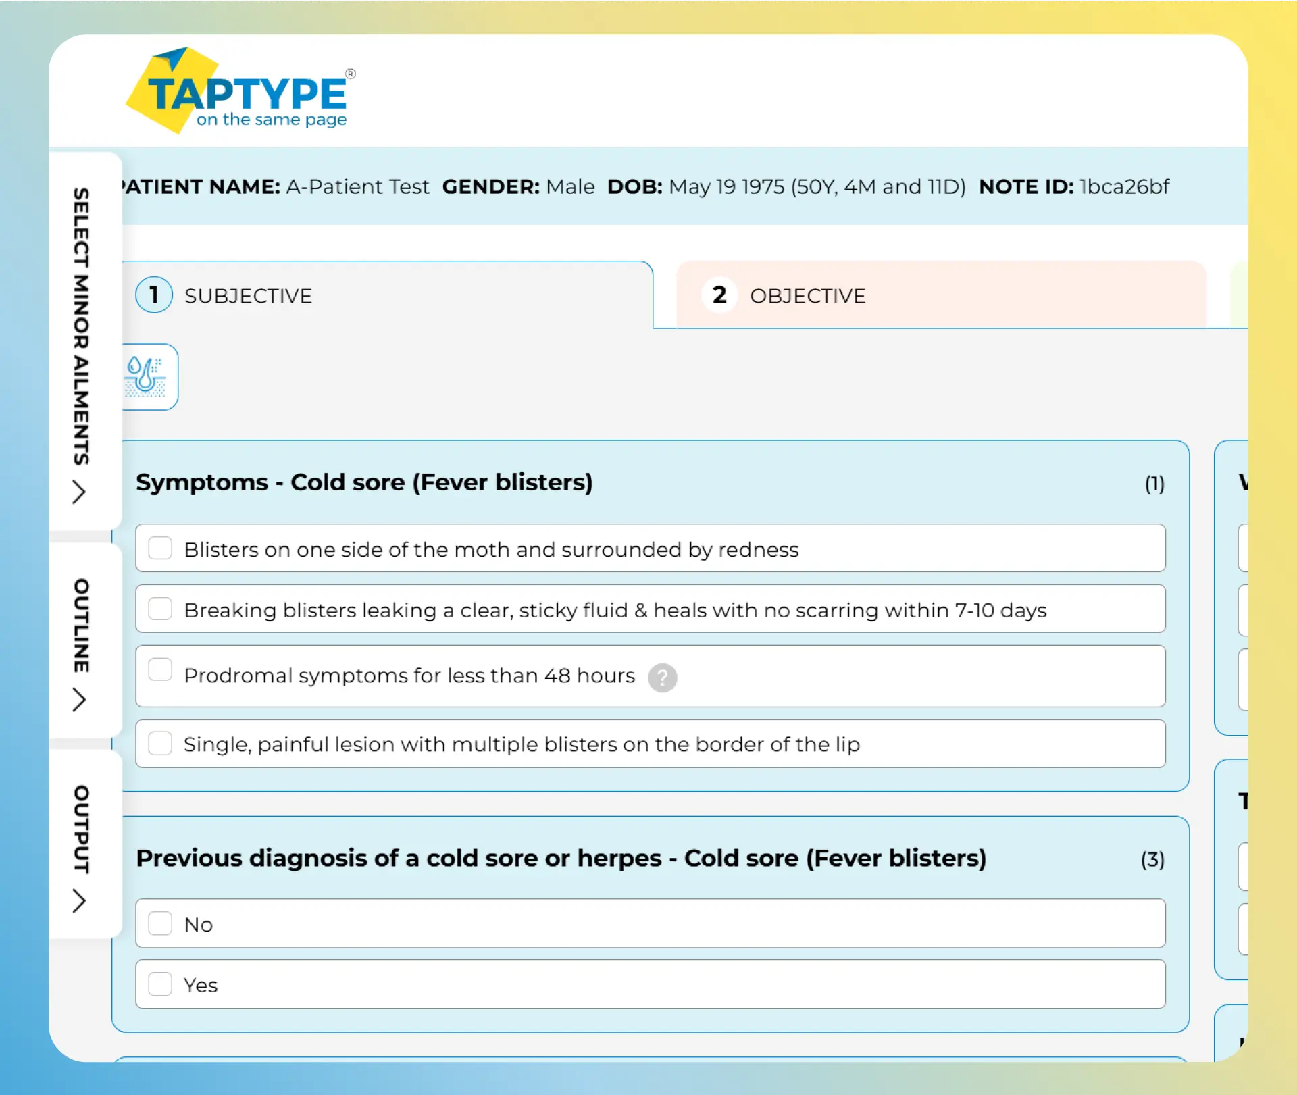Switch to the Objective tab
Screen dimensions: 1297x1095
[807, 296]
